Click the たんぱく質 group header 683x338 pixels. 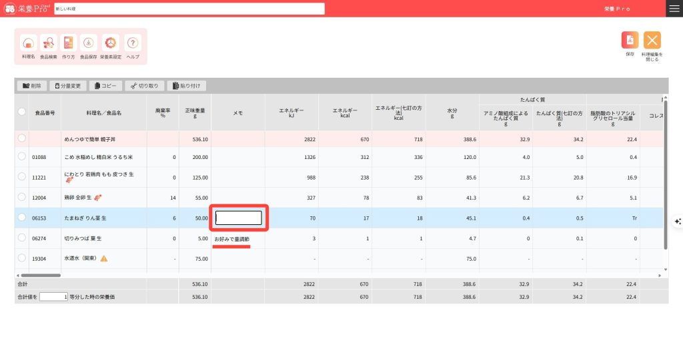point(533,100)
